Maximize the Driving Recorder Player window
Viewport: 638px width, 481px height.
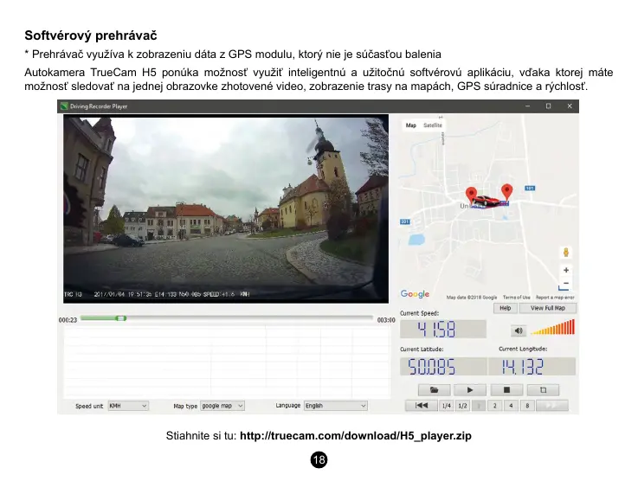[548, 106]
